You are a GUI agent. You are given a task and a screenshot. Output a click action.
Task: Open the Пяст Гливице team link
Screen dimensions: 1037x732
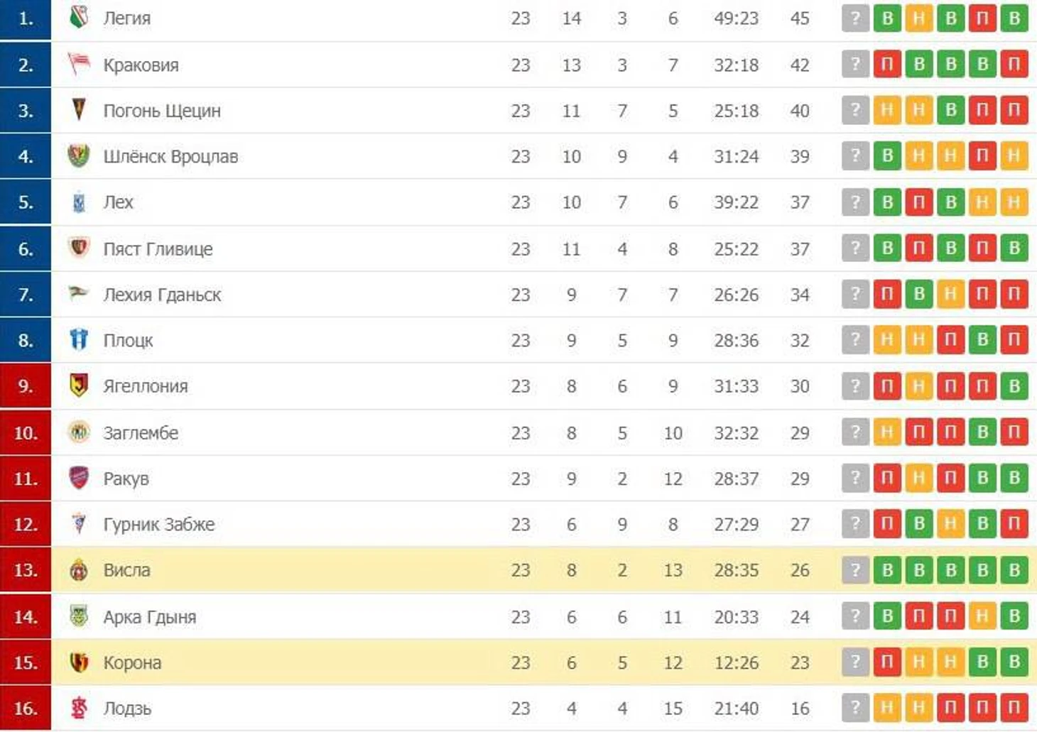click(x=158, y=249)
